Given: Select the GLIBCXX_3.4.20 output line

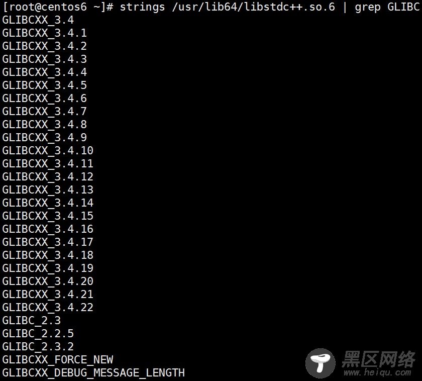Looking at the screenshot, I should point(48,281).
